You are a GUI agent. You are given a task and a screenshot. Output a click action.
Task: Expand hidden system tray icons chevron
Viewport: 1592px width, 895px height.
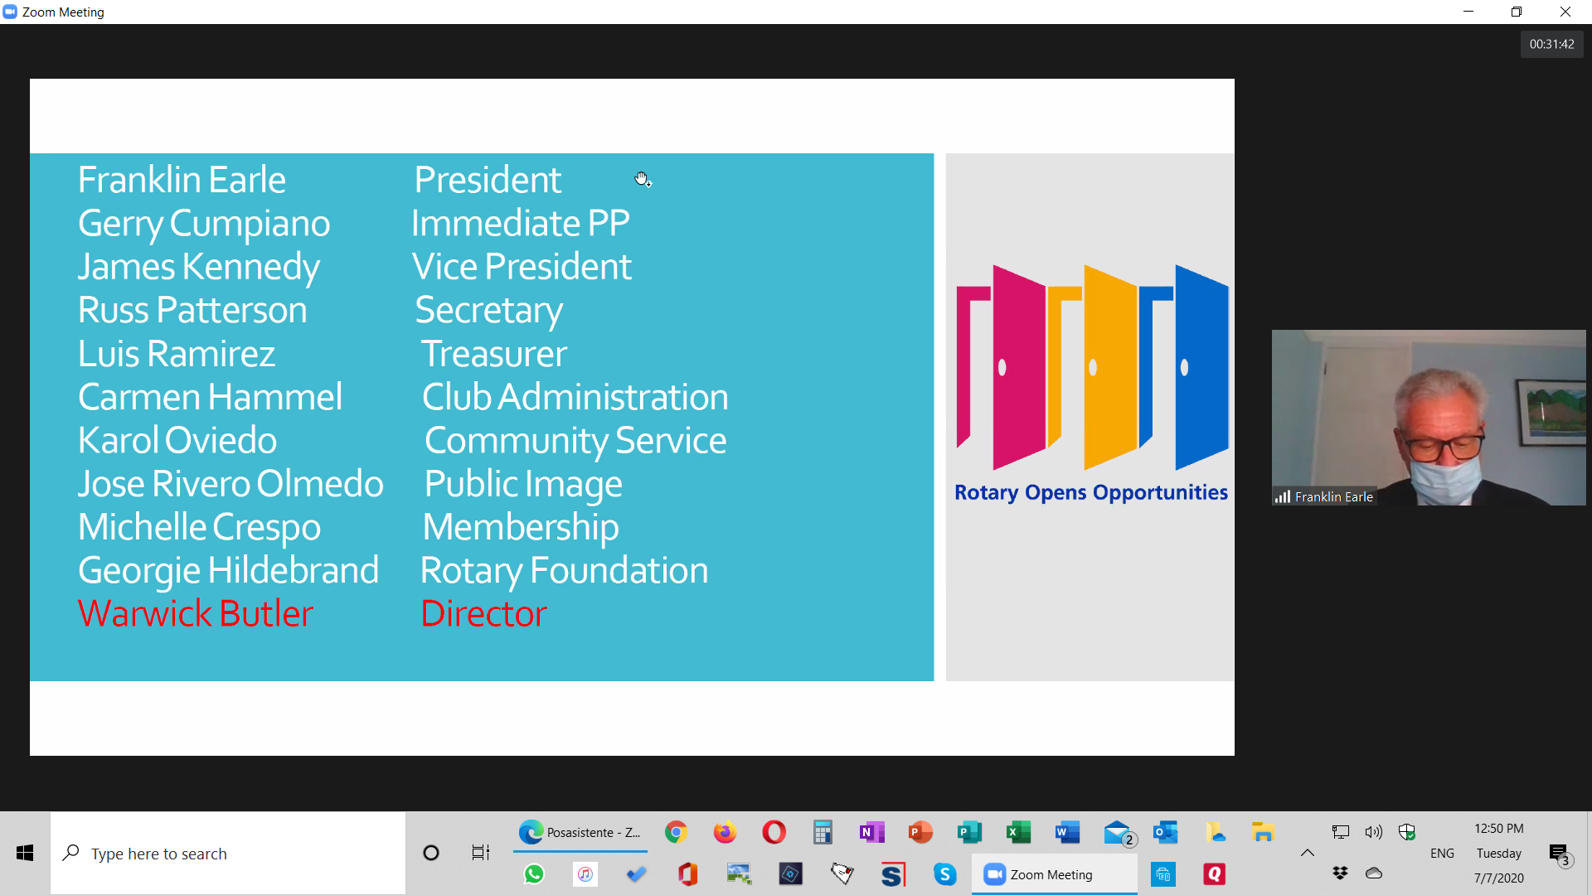(x=1308, y=853)
